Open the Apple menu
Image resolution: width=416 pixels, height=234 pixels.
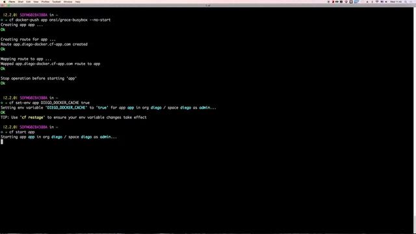5,1
